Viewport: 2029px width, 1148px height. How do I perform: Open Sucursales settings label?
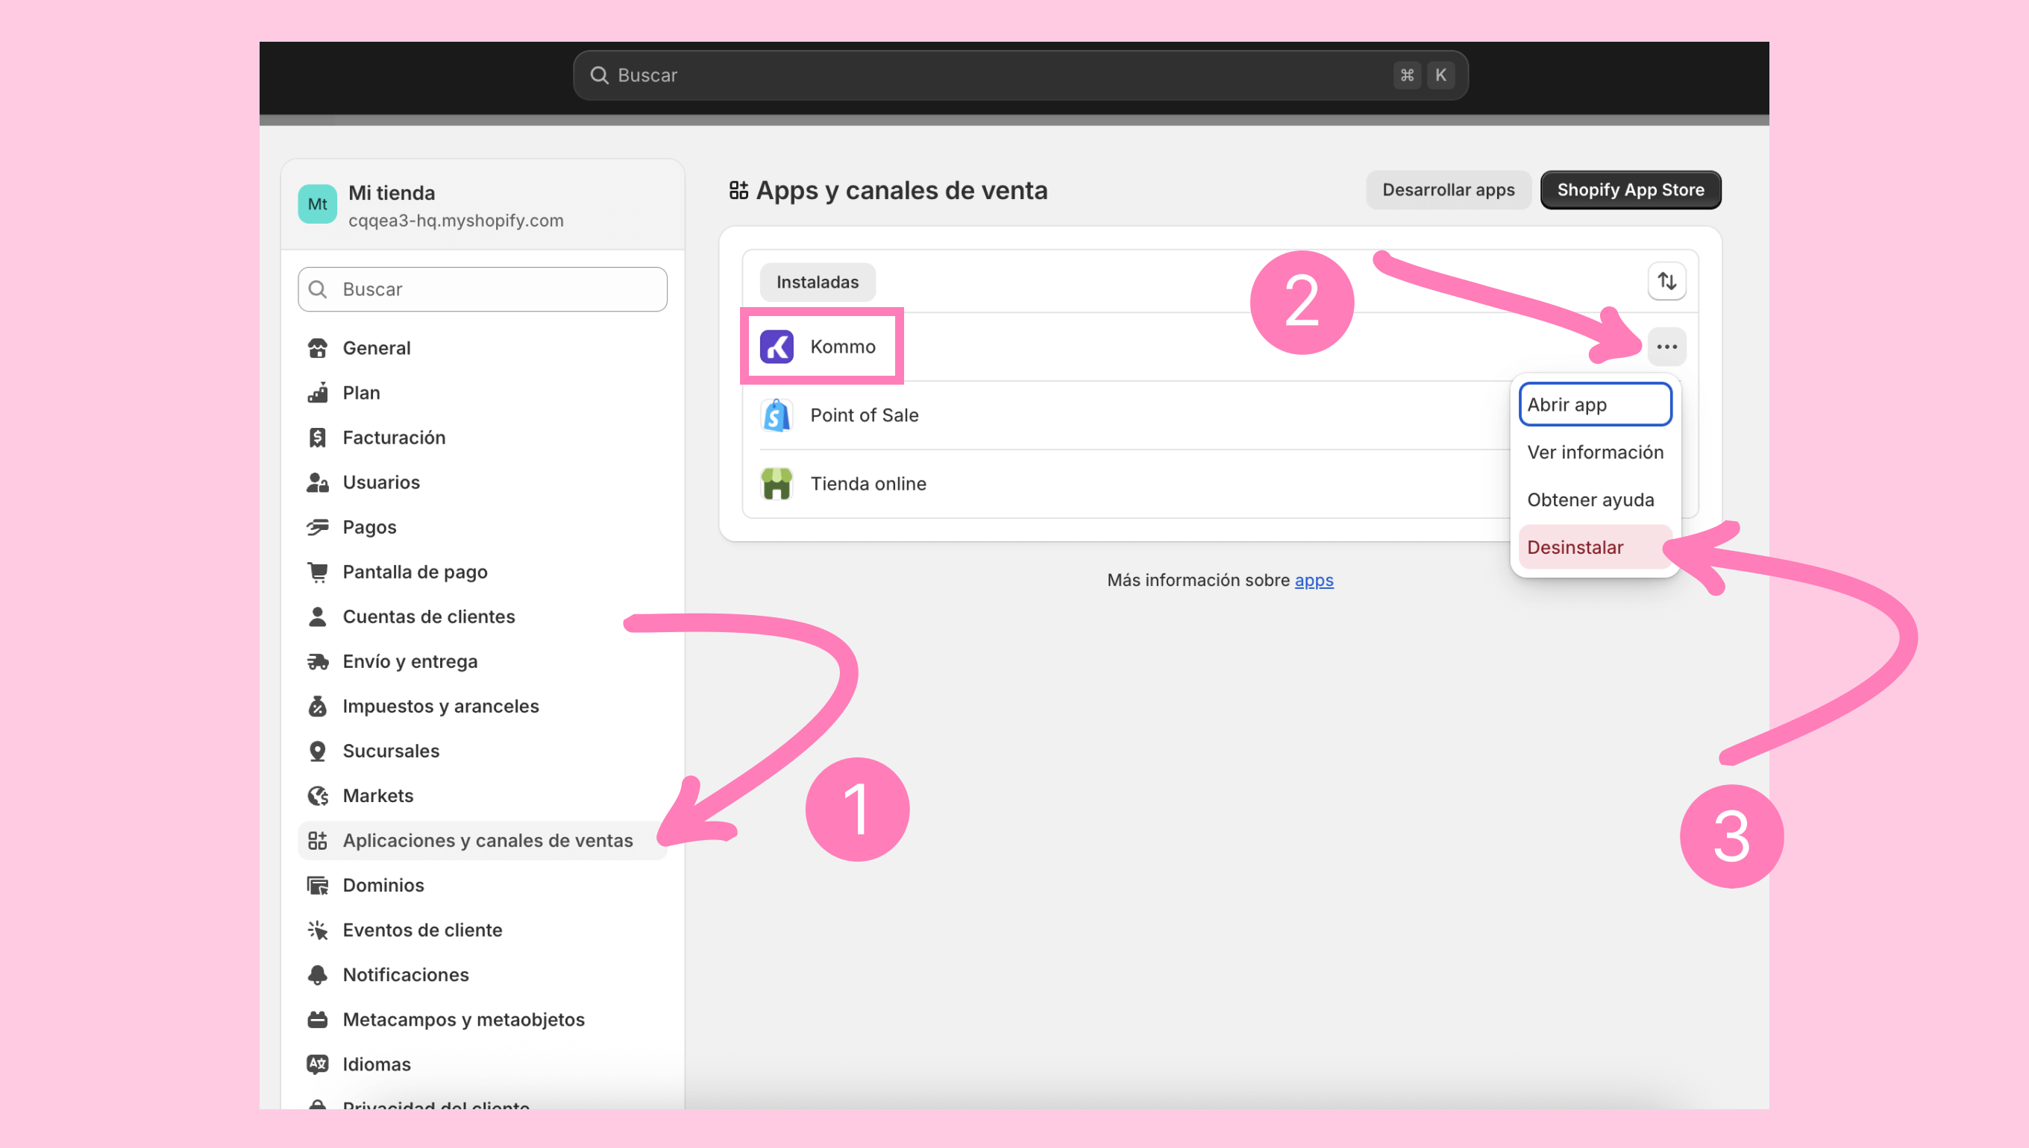coord(392,751)
